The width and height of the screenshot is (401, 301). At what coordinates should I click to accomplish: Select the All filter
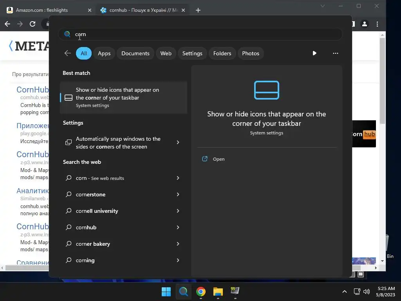coord(84,53)
